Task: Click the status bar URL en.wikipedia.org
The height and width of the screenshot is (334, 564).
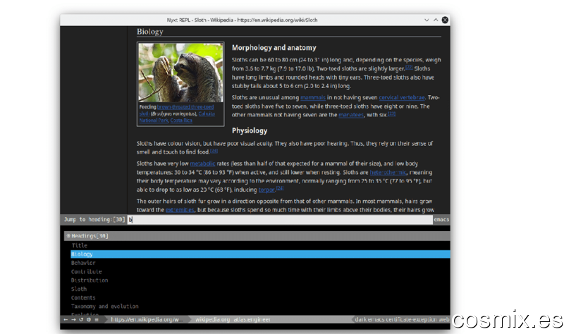Action: pos(147,319)
